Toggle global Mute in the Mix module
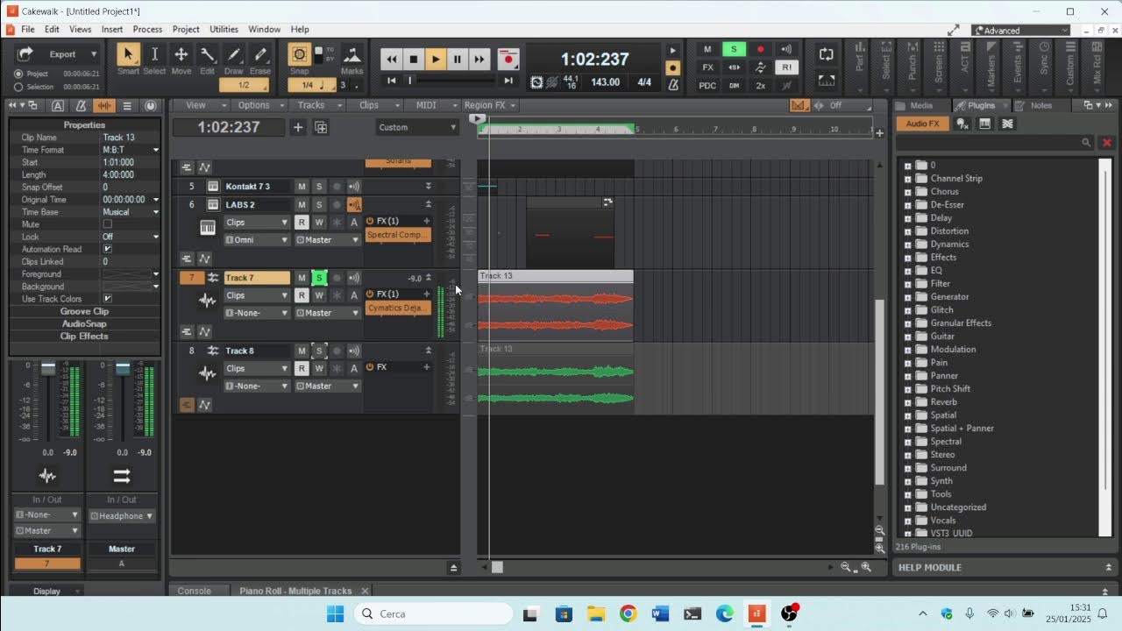This screenshot has height=631, width=1122. 708,50
